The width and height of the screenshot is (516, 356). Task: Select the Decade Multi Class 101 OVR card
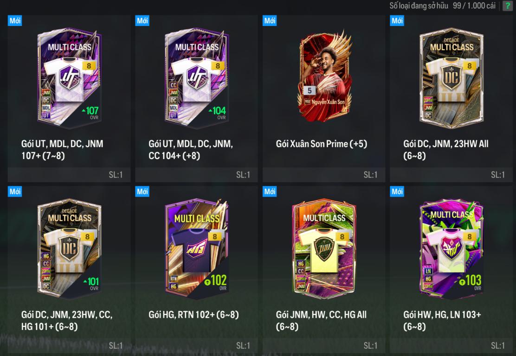tap(70, 249)
